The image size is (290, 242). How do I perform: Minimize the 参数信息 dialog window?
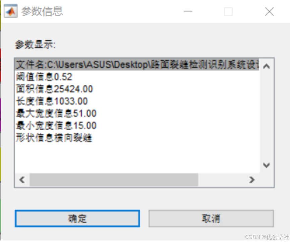(x=188, y=11)
